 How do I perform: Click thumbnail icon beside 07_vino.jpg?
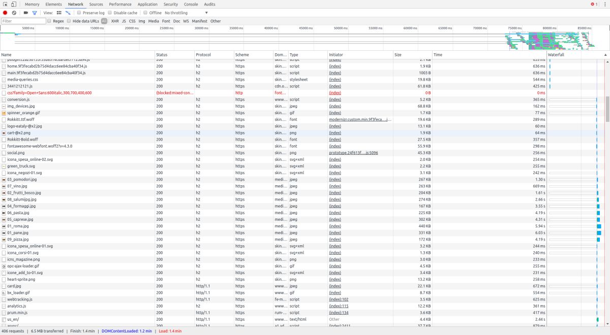[x=4, y=186]
